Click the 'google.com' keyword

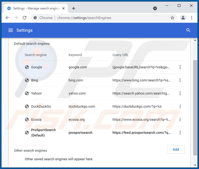pos(78,67)
